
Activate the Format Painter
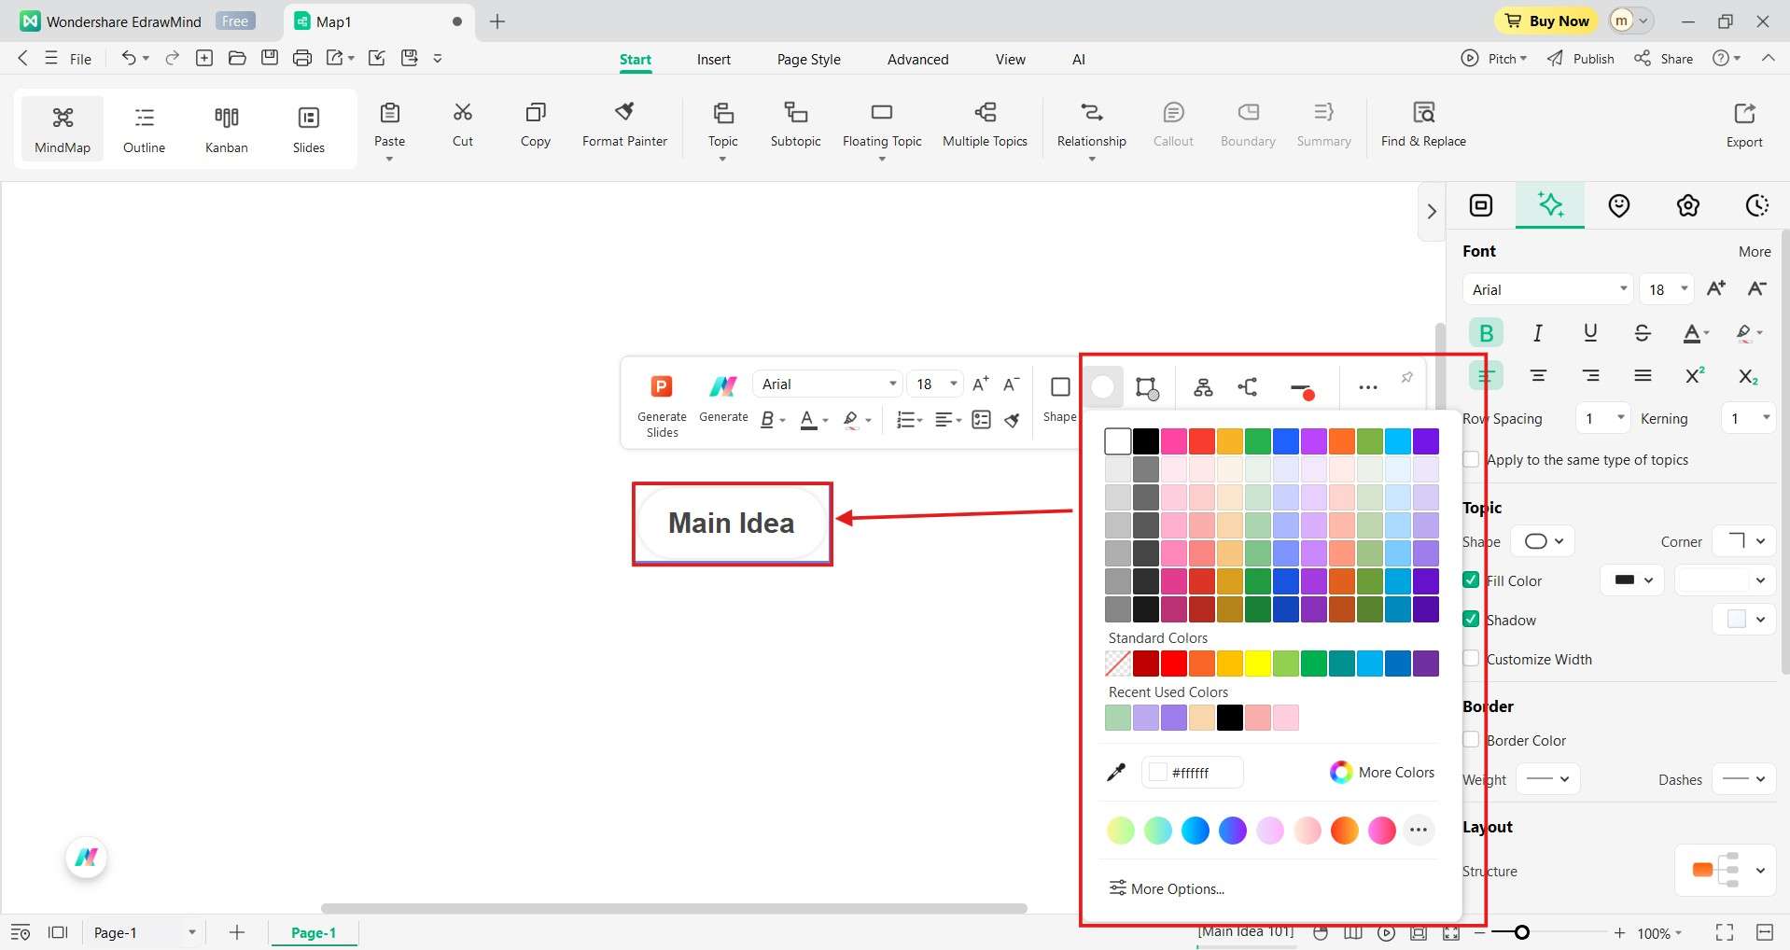point(624,125)
